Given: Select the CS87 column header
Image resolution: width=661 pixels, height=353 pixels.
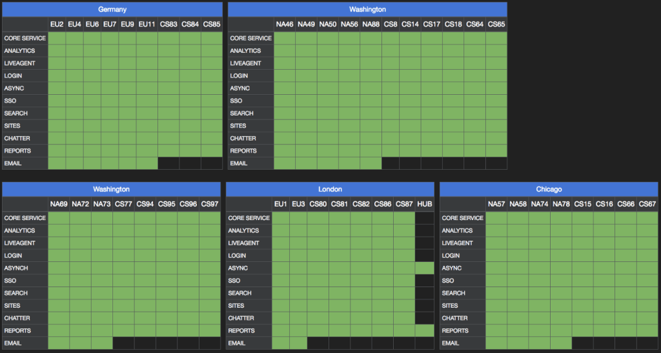Looking at the screenshot, I should point(404,205).
